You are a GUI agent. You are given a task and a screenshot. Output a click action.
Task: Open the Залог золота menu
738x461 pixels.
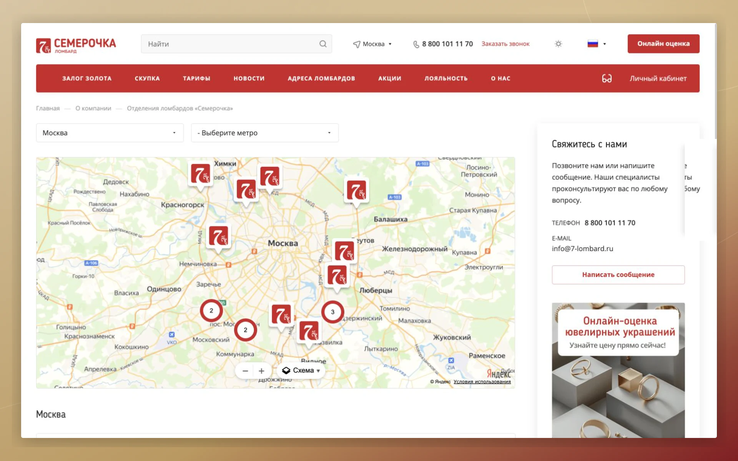pos(87,78)
